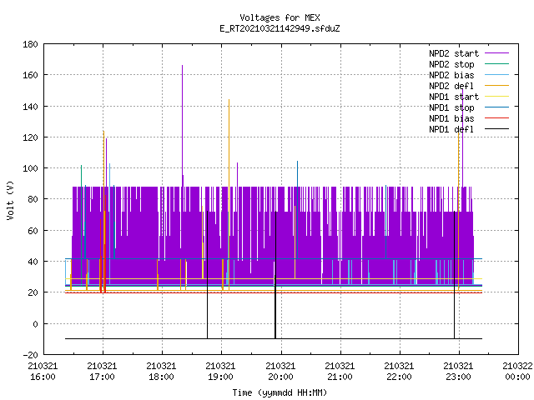This screenshot has height=400, width=534.
Task: Click the 210321 19:00 time tick label
Action: pyautogui.click(x=220, y=372)
